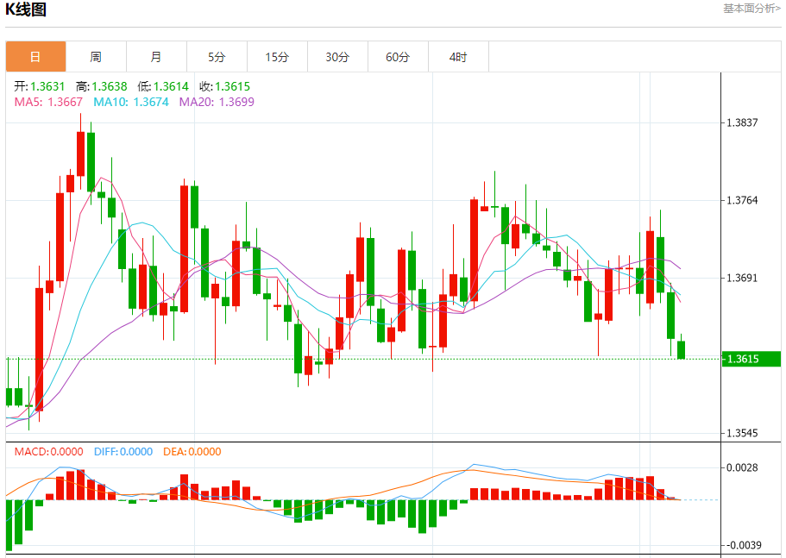Open the 60分 interval tab

point(398,57)
